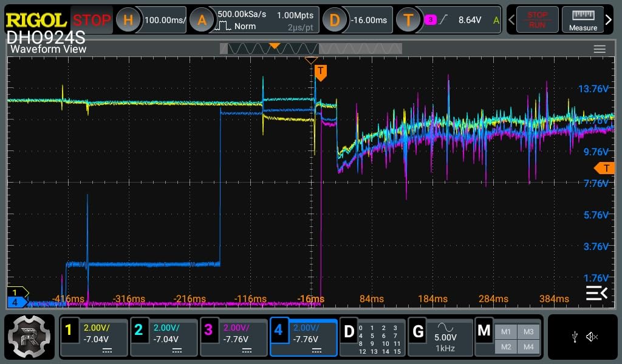Tap the RIGOL logo

coord(36,20)
